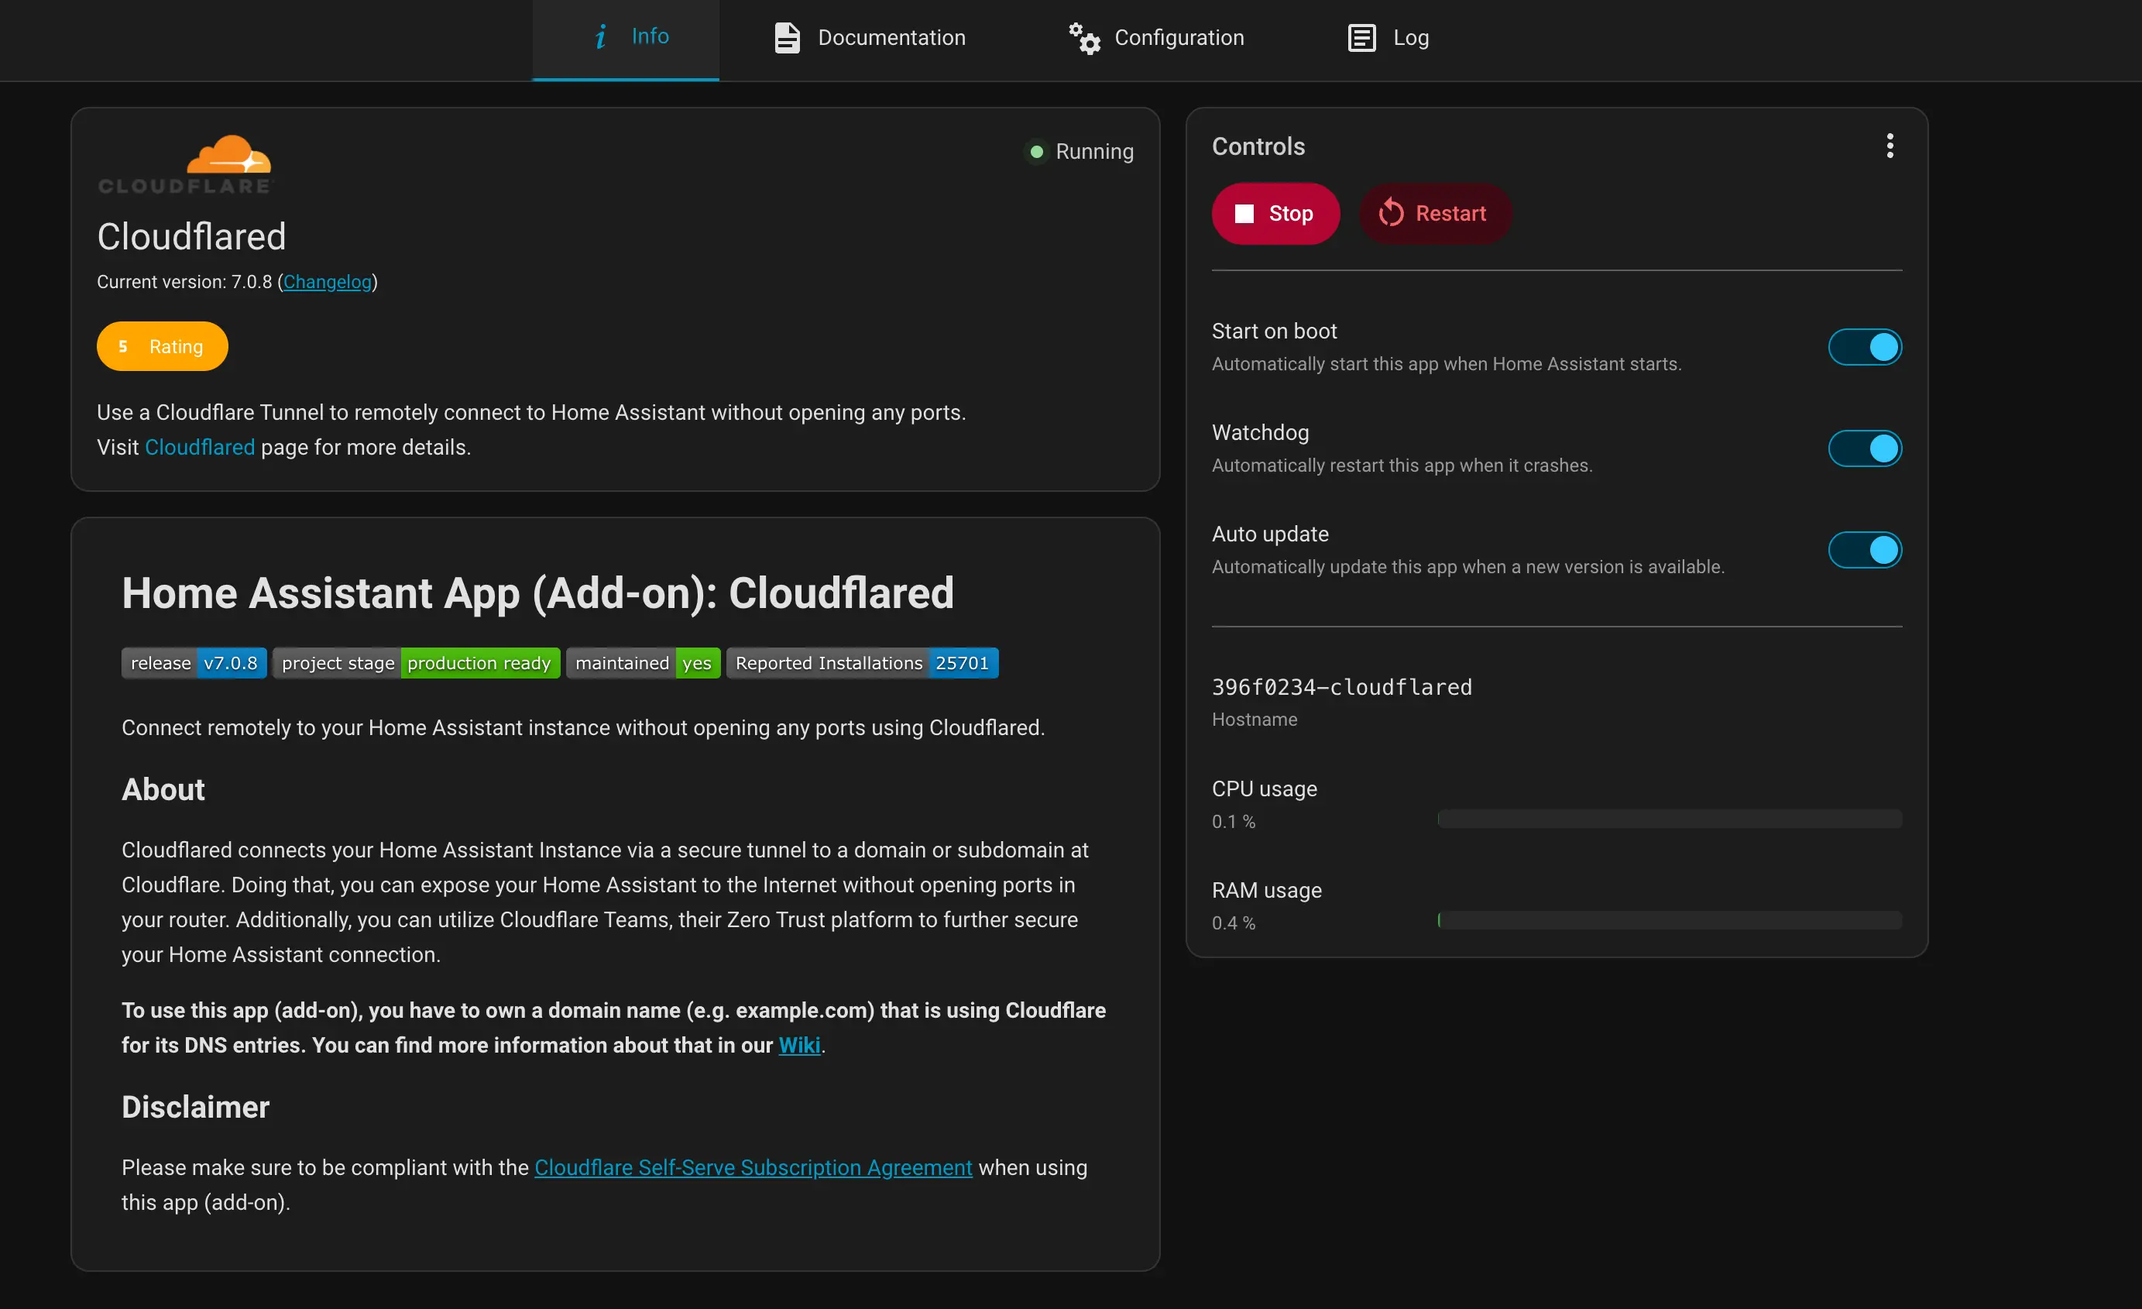Click the Reported Installations 25701 badge

[x=863, y=663]
